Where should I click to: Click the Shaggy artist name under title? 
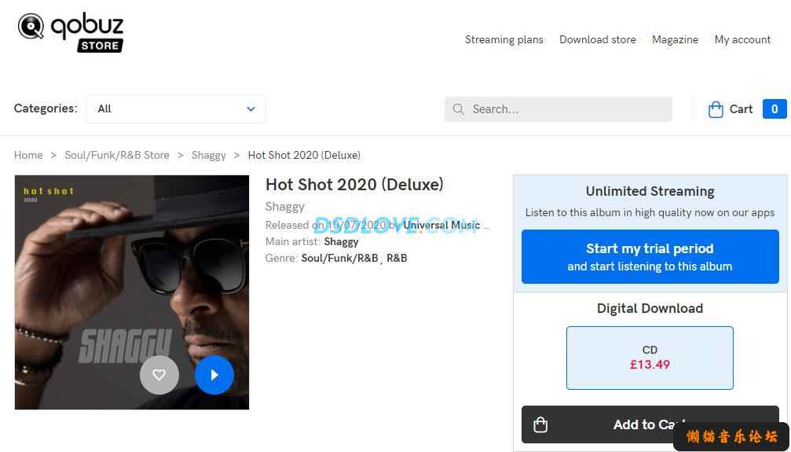tap(285, 207)
